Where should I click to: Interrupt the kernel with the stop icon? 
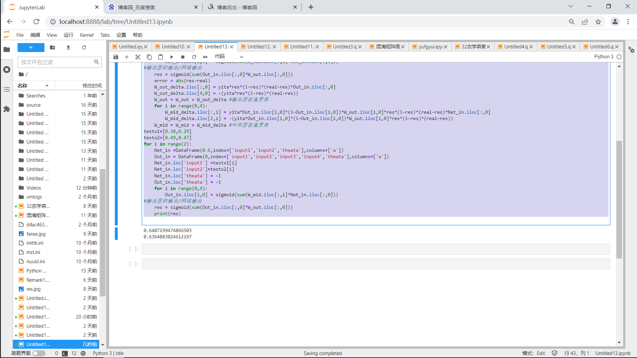[183, 57]
